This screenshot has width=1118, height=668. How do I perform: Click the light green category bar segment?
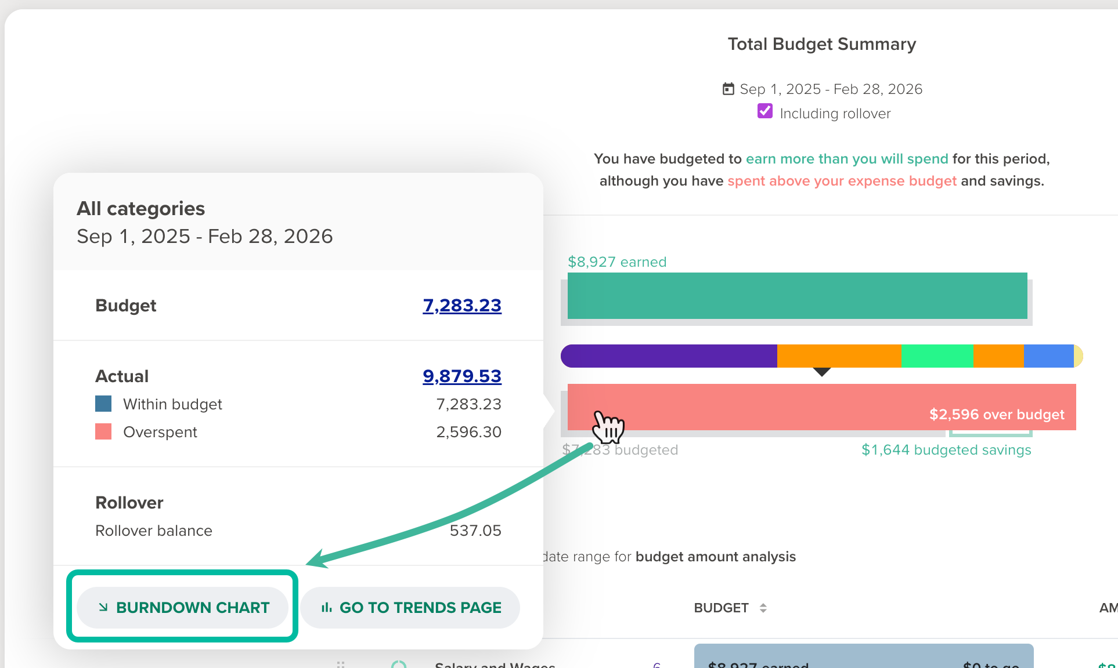tap(937, 356)
